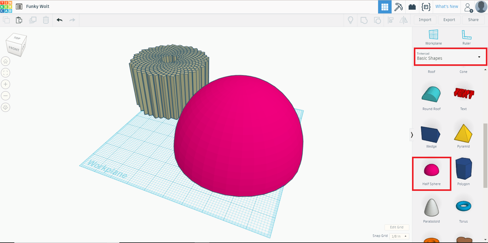Click Fit all in view button
Viewport: 488px width, 243px height.
pyautogui.click(x=5, y=73)
